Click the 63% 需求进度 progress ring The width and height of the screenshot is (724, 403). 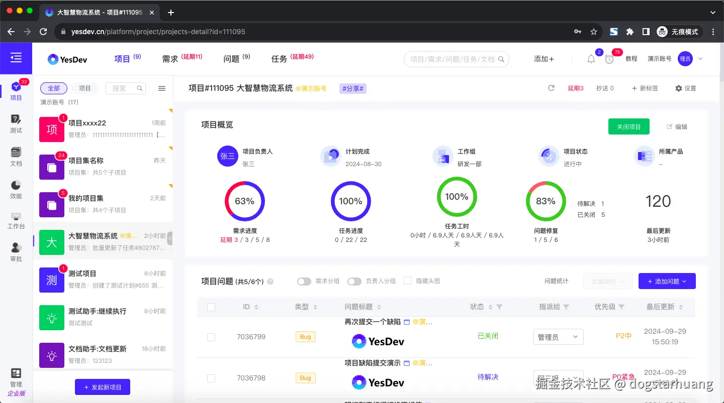(244, 201)
